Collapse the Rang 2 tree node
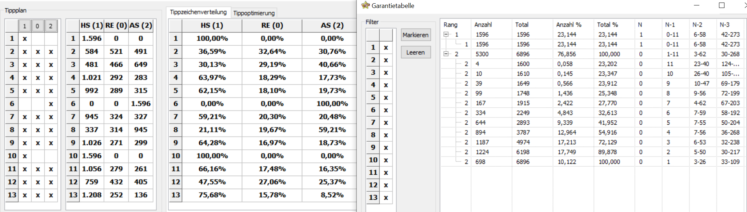This screenshot has width=747, height=212. (x=446, y=54)
